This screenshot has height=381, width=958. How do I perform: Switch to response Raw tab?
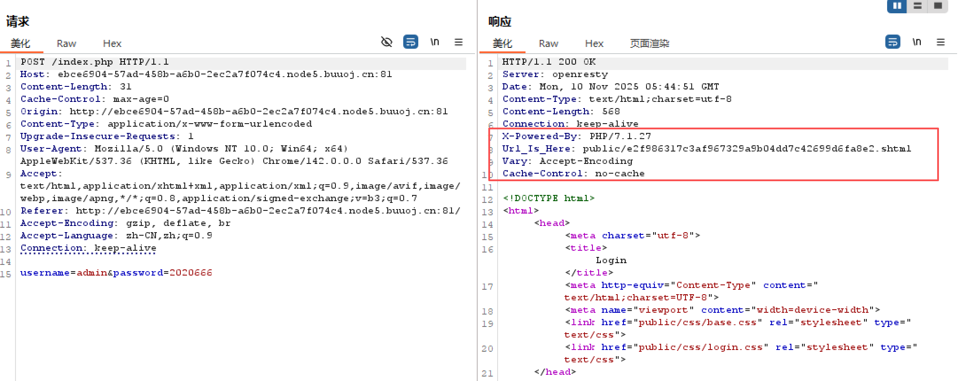549,43
